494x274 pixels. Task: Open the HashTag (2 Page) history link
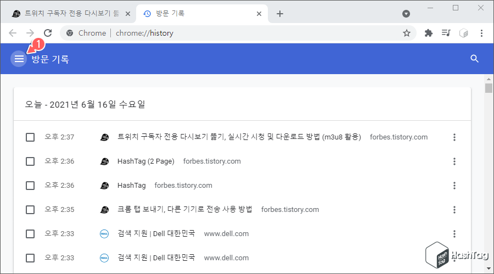(146, 161)
